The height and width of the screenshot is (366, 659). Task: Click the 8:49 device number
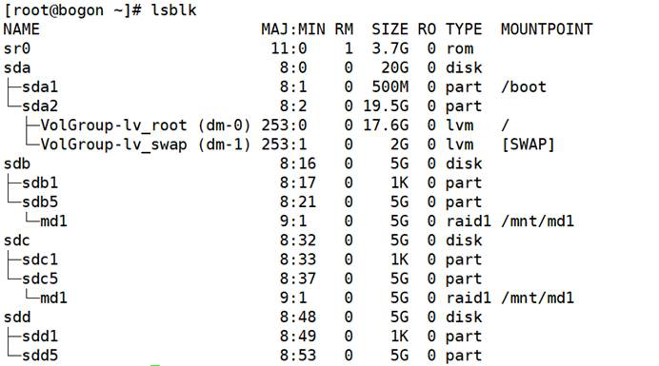coord(297,337)
